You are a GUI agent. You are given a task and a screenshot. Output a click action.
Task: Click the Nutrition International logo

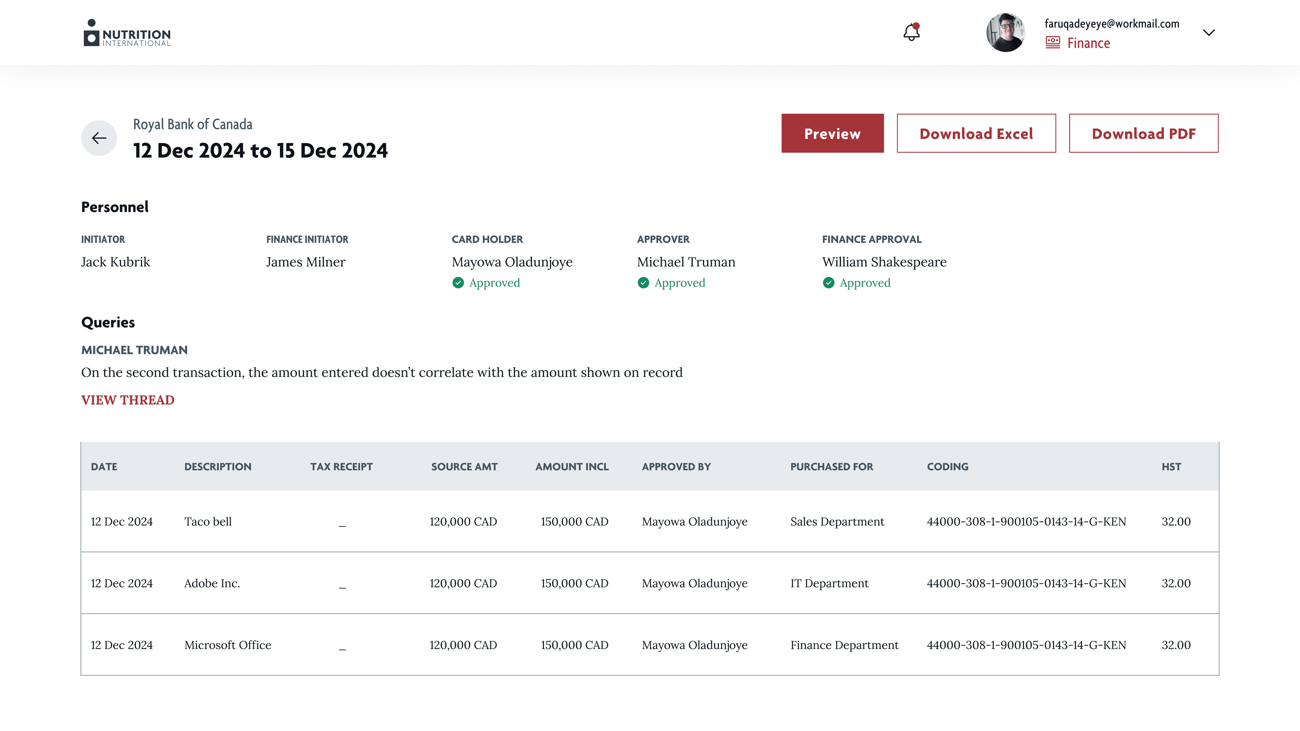[x=127, y=33]
